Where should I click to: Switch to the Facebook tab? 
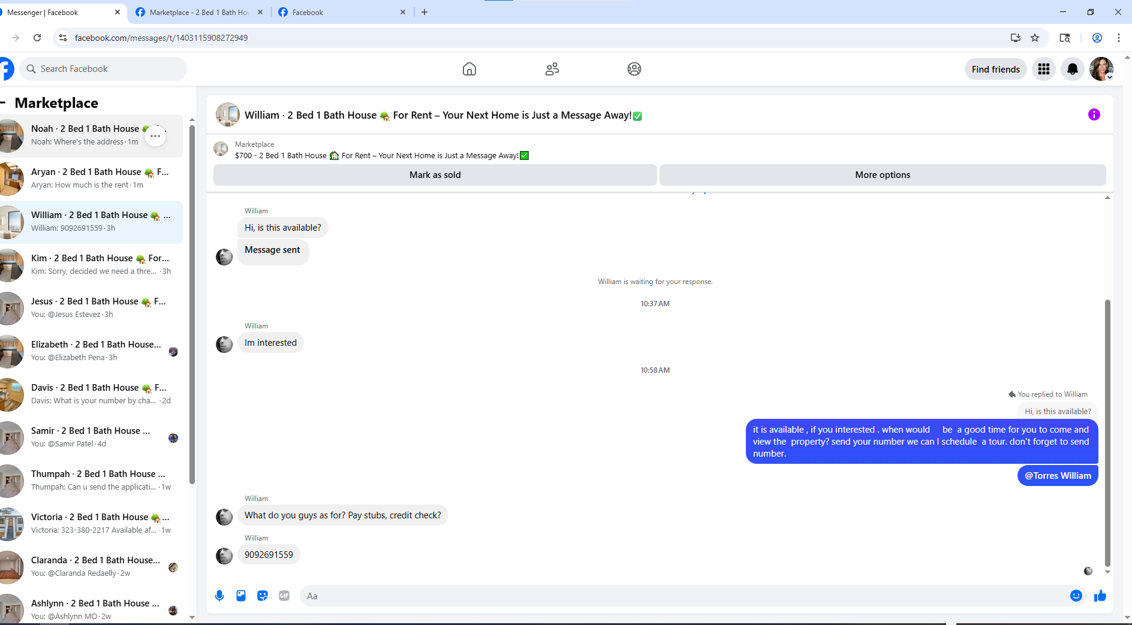[343, 12]
